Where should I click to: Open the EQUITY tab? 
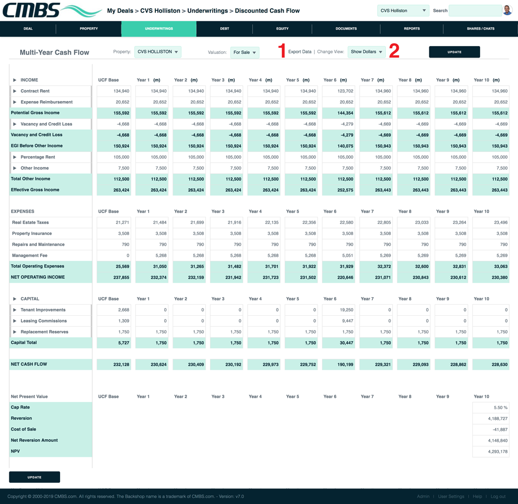tap(282, 29)
